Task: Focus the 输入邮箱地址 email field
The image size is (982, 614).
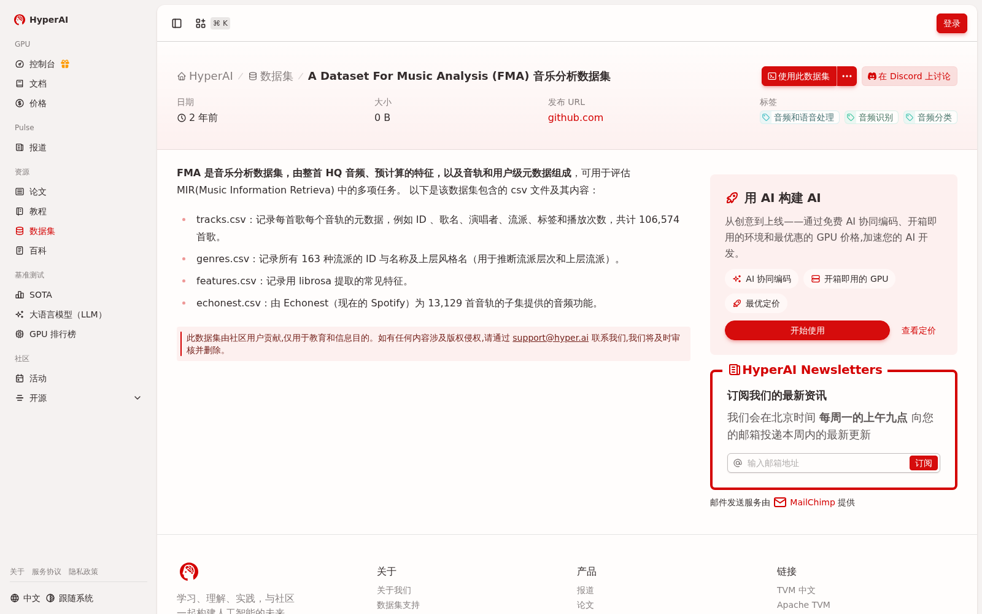Action: 826,463
